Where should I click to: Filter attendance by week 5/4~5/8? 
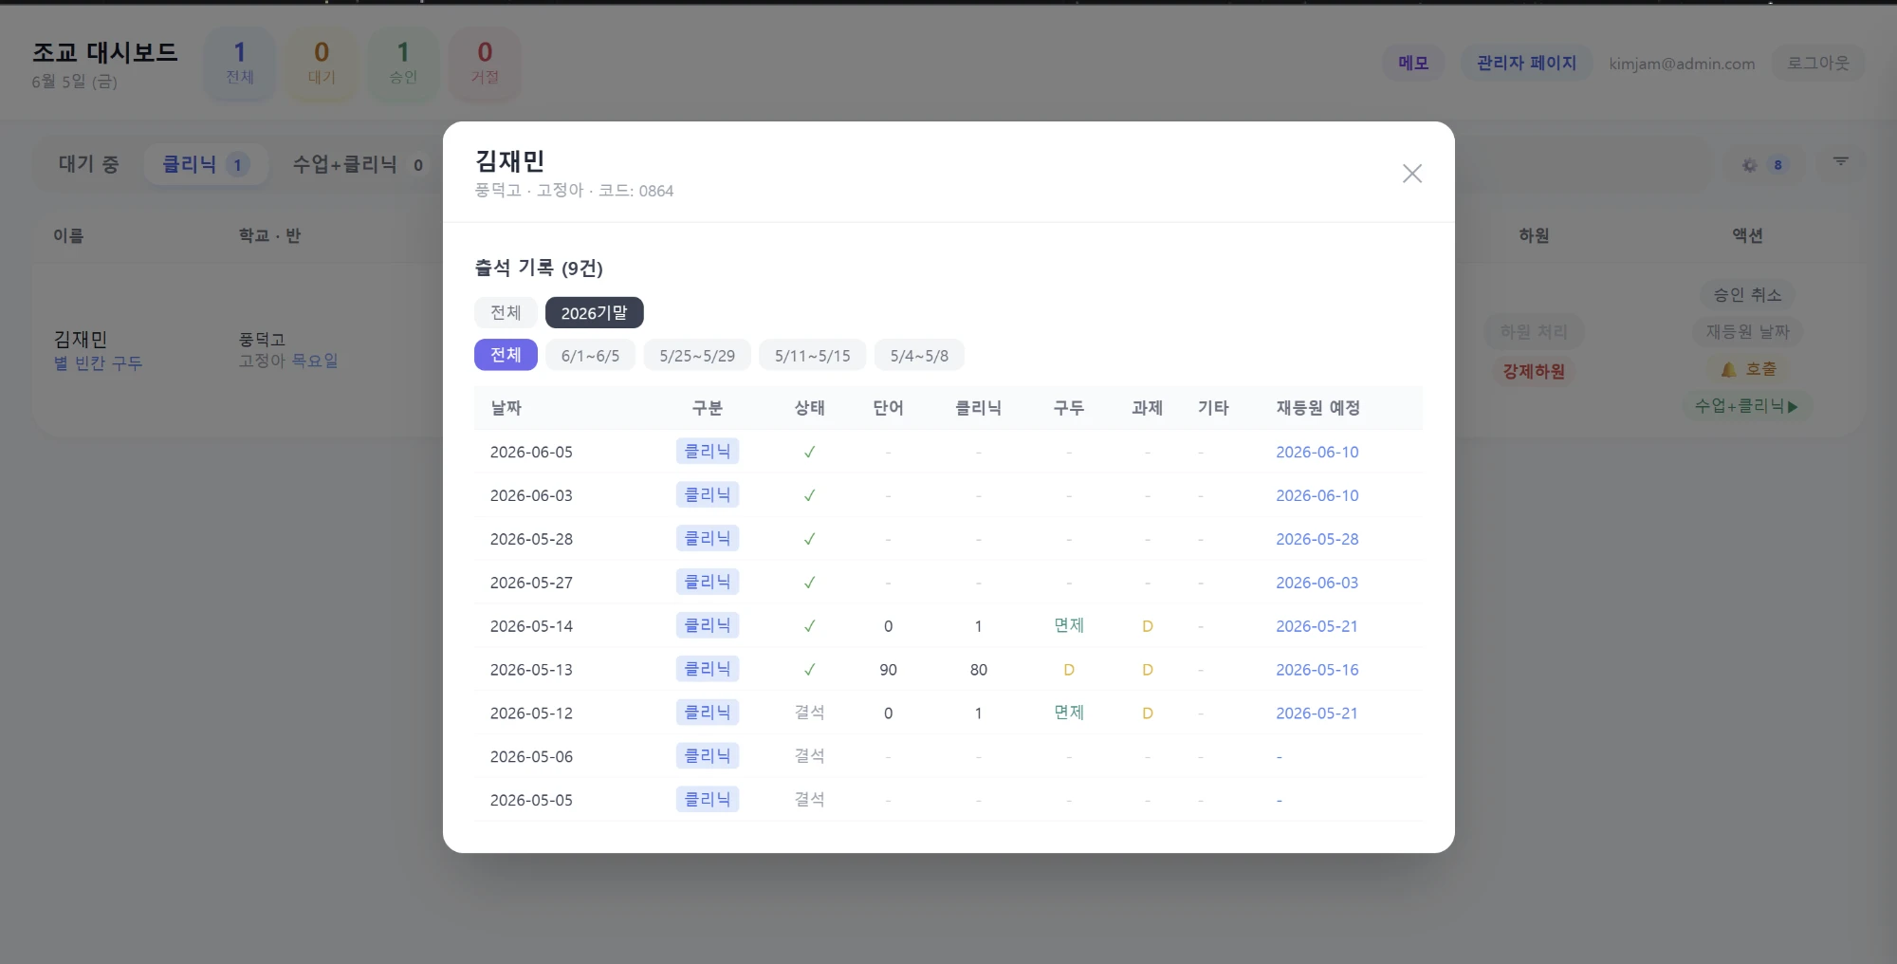pos(919,356)
